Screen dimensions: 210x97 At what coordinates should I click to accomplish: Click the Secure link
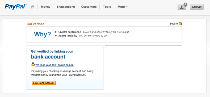coord(174,24)
